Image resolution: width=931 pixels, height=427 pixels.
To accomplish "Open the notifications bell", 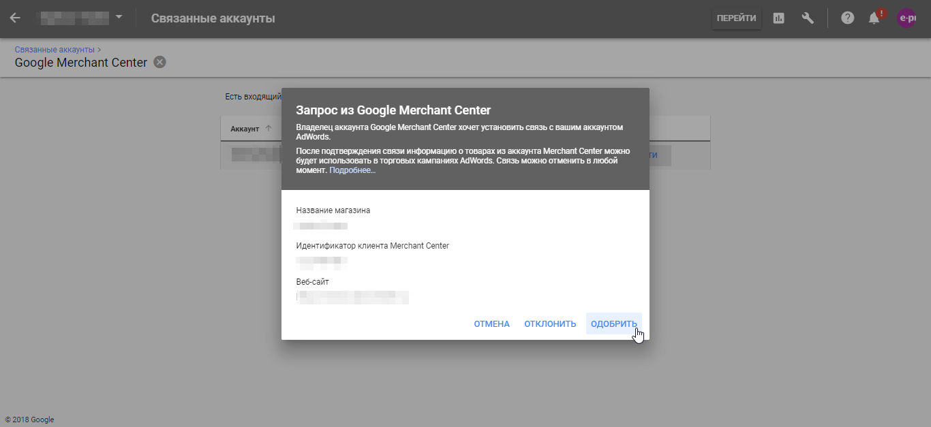I will 874,18.
